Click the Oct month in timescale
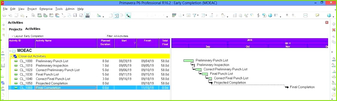This screenshot has width=337, height=101. coord(248,46)
